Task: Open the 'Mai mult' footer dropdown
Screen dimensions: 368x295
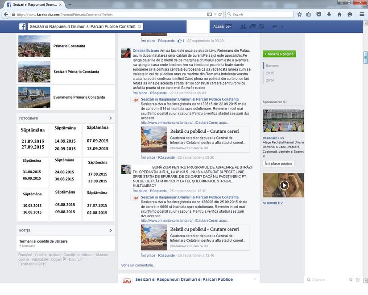Action: point(76,259)
